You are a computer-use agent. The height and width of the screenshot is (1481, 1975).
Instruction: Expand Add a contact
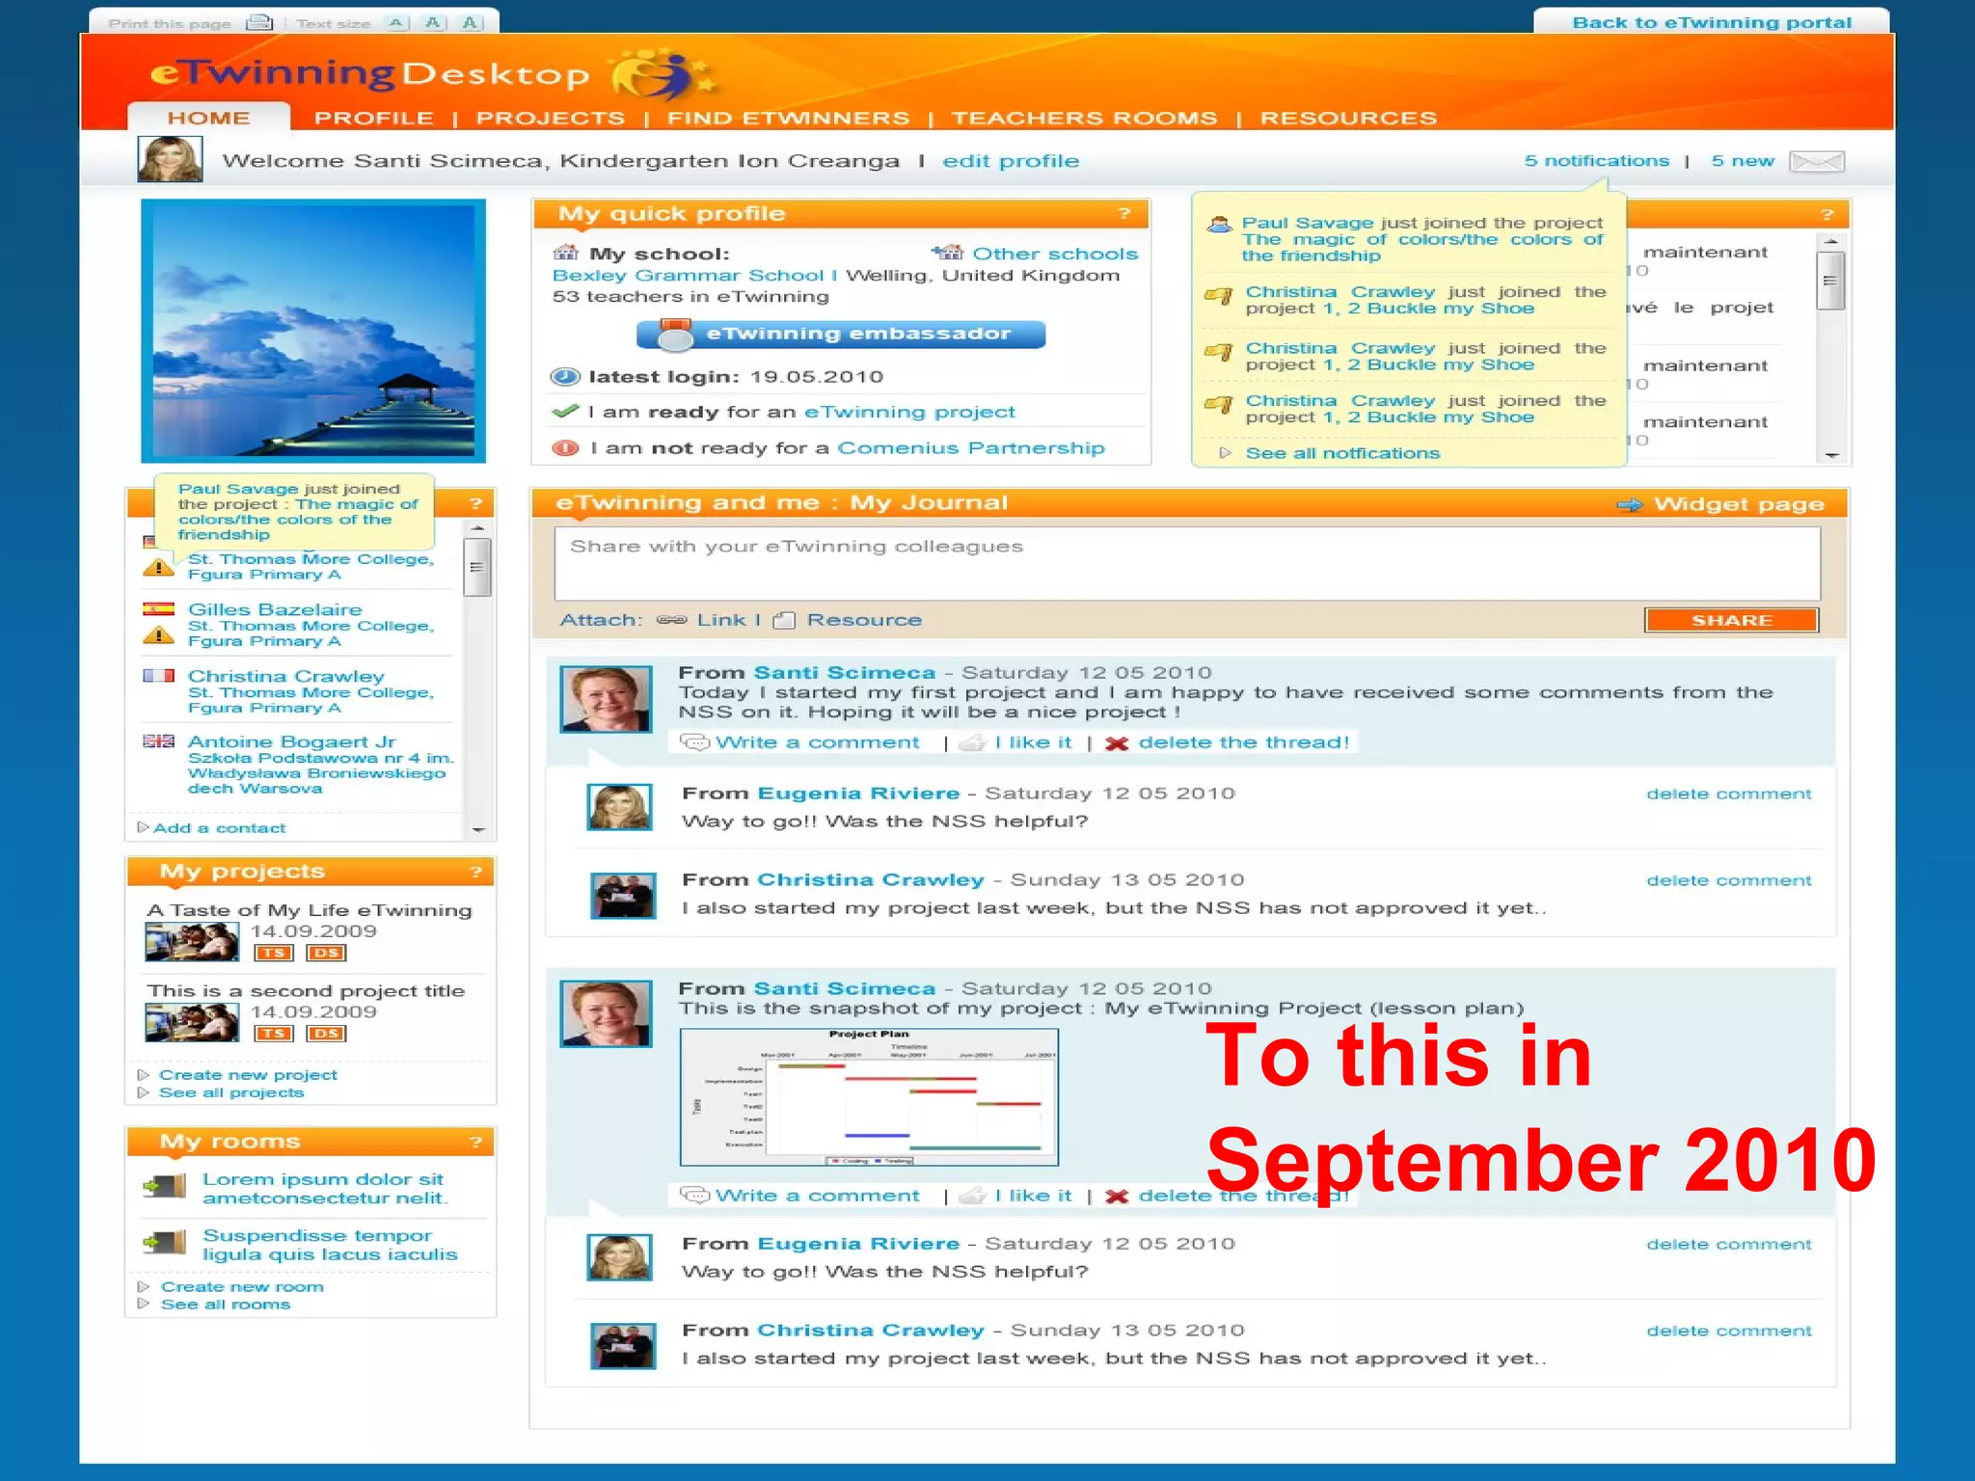point(219,828)
